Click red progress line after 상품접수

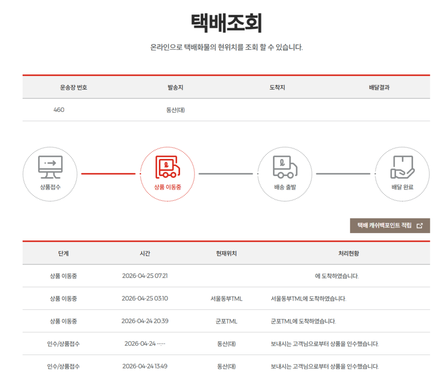coord(108,174)
